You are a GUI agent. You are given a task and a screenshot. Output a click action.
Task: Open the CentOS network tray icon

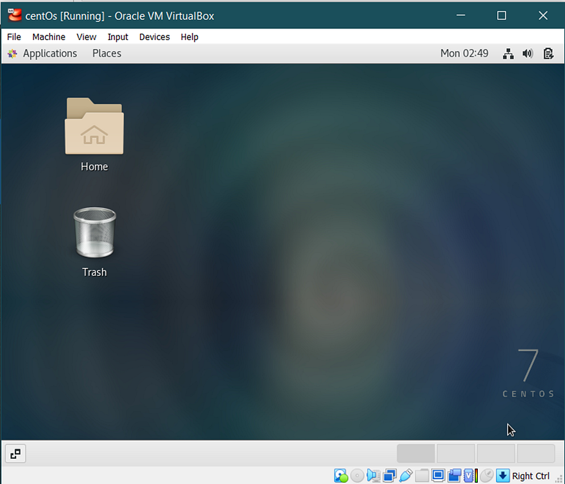tap(508, 54)
